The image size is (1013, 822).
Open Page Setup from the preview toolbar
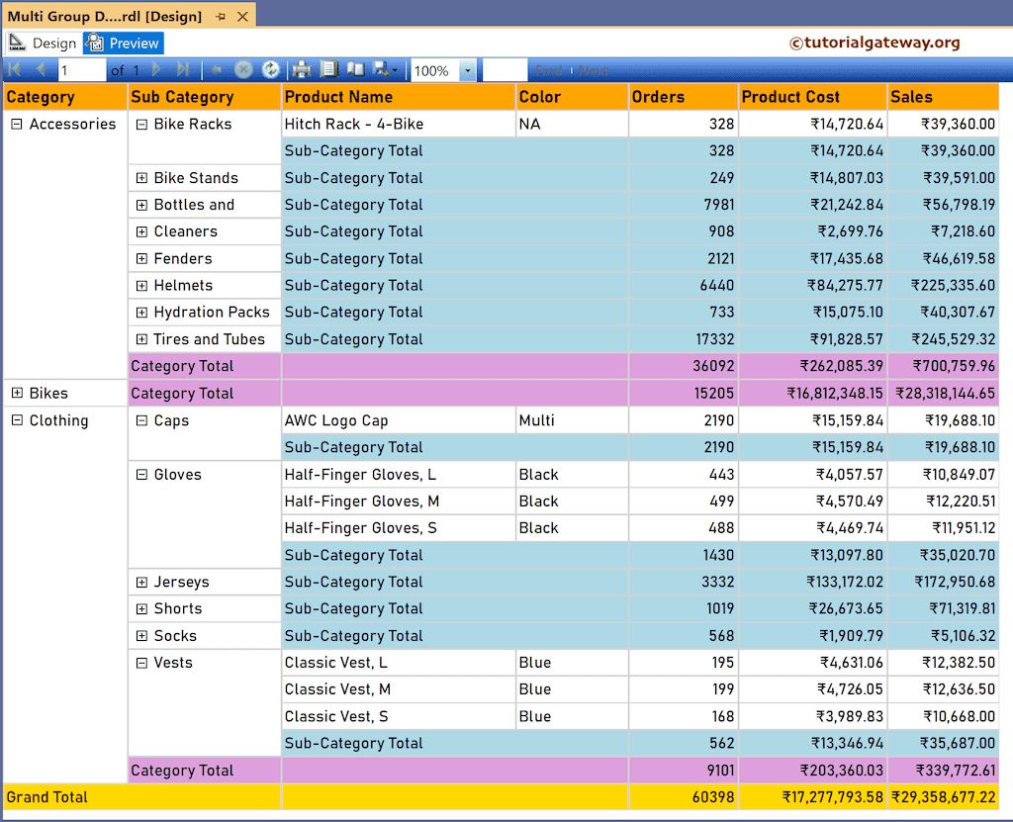tap(357, 69)
